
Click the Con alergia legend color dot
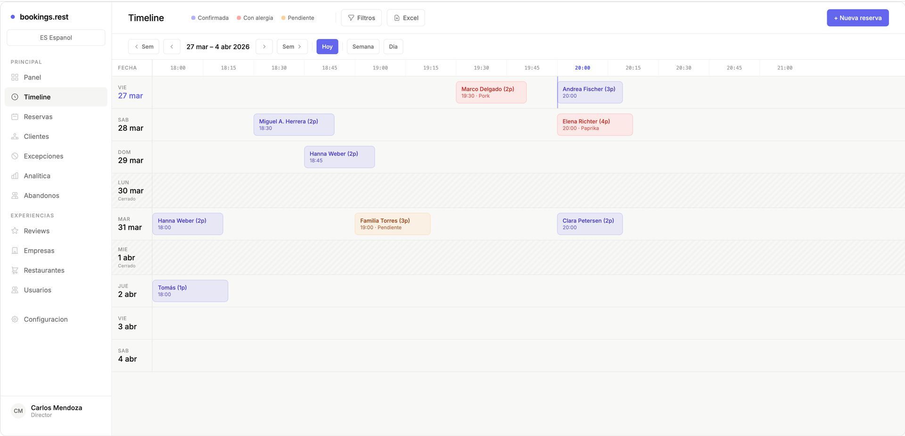[x=240, y=18]
